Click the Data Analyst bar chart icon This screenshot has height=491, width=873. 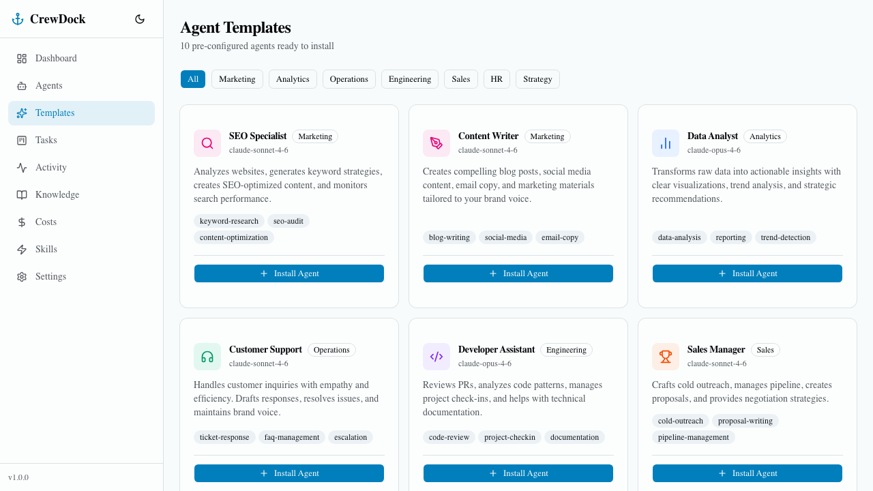point(665,143)
